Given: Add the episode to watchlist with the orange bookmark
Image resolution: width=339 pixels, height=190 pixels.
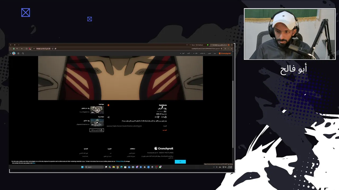Looking at the screenshot, I should tap(108, 105).
